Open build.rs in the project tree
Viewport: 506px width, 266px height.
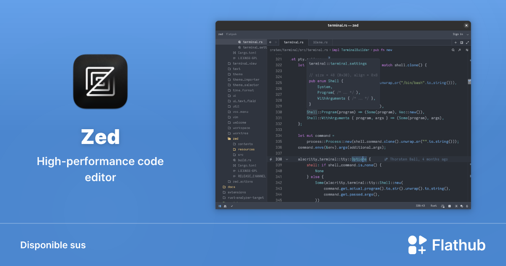click(x=244, y=160)
